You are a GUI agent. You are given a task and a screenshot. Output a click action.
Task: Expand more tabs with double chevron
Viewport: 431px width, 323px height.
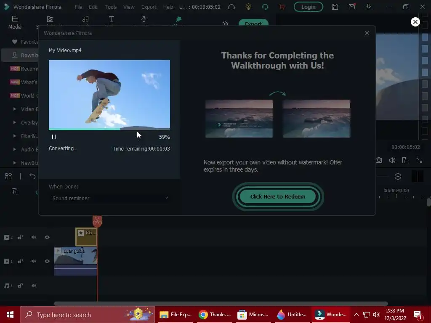click(226, 24)
